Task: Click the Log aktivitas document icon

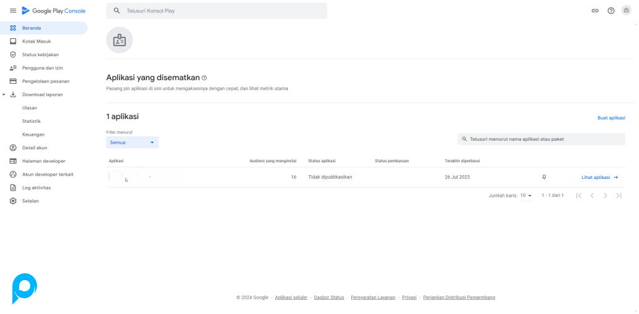Action: click(13, 188)
